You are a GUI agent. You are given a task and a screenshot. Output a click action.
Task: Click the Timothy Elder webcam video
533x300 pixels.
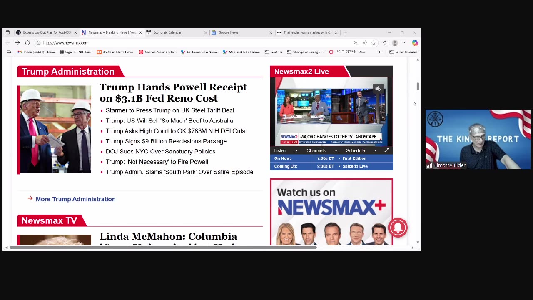(x=478, y=139)
